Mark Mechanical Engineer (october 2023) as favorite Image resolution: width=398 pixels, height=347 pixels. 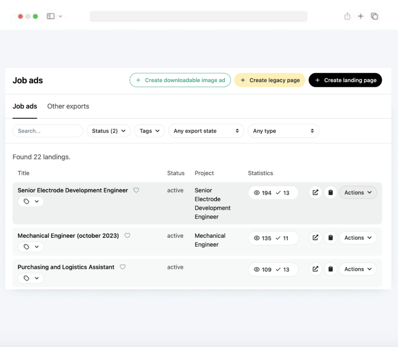pyautogui.click(x=127, y=235)
